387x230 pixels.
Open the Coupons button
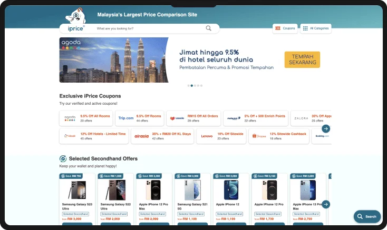(x=285, y=28)
